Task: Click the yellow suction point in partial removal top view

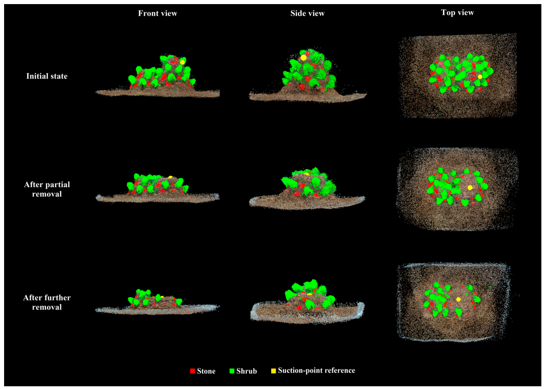Action: (x=470, y=187)
